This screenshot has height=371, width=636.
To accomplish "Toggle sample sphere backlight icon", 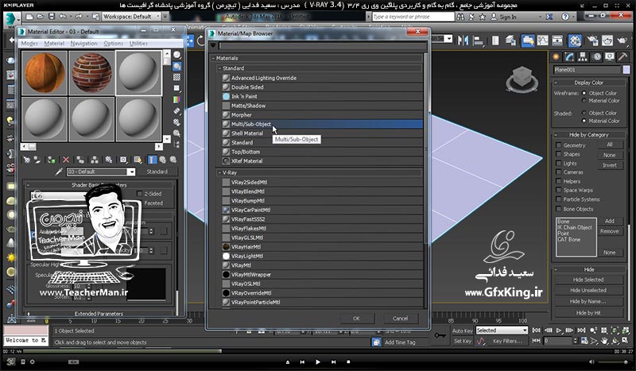I will pyautogui.click(x=176, y=66).
